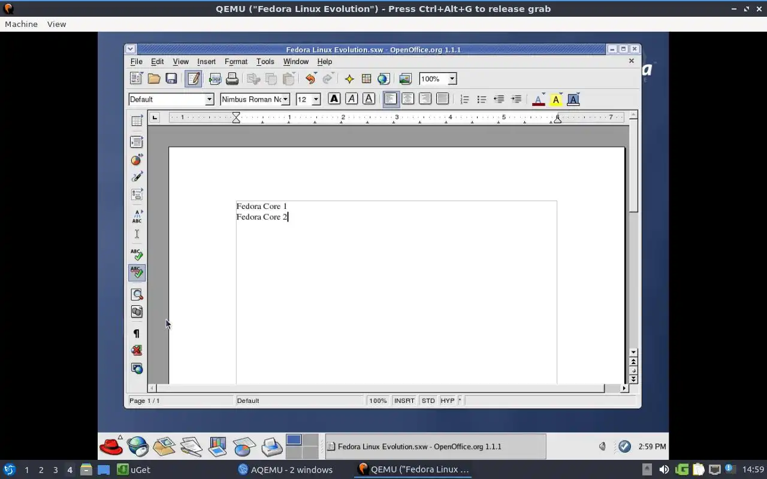Viewport: 767px width, 479px height.
Task: Open the View menu in OpenOffice
Action: [x=181, y=62]
